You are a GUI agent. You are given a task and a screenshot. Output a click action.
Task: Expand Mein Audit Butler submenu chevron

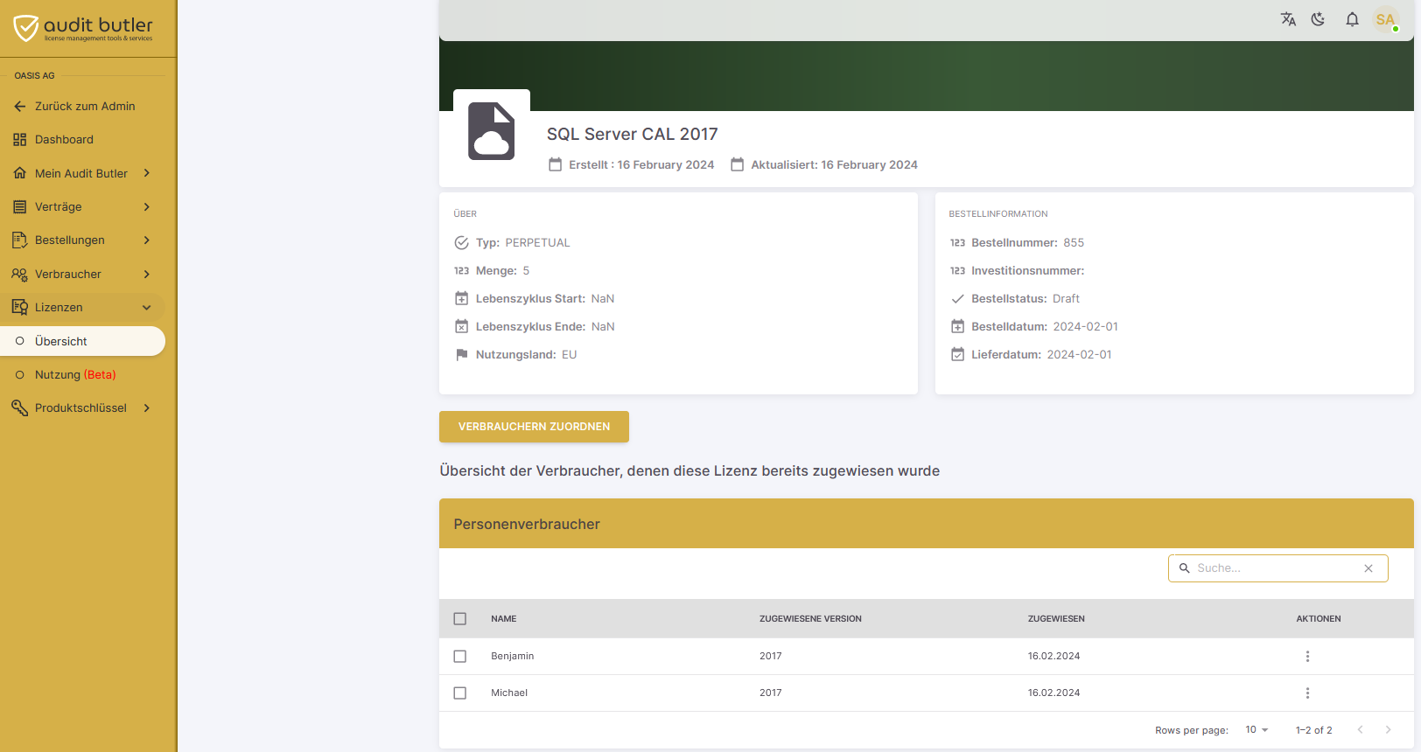(147, 173)
